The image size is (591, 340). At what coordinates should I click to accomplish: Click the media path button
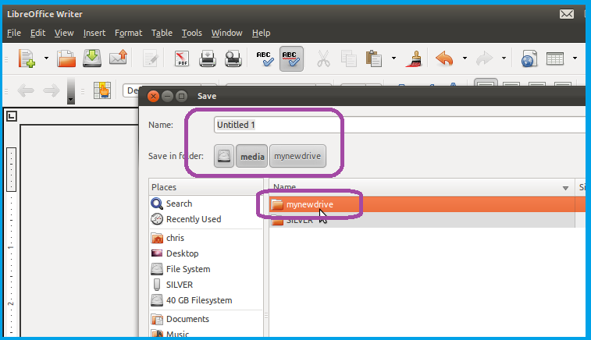coord(251,156)
